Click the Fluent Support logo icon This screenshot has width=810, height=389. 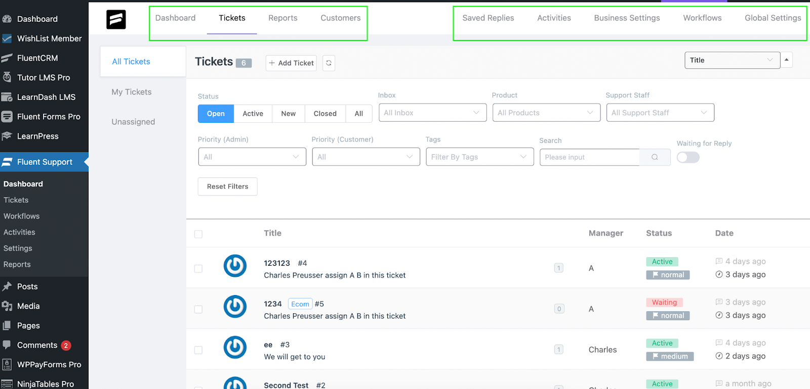(116, 20)
